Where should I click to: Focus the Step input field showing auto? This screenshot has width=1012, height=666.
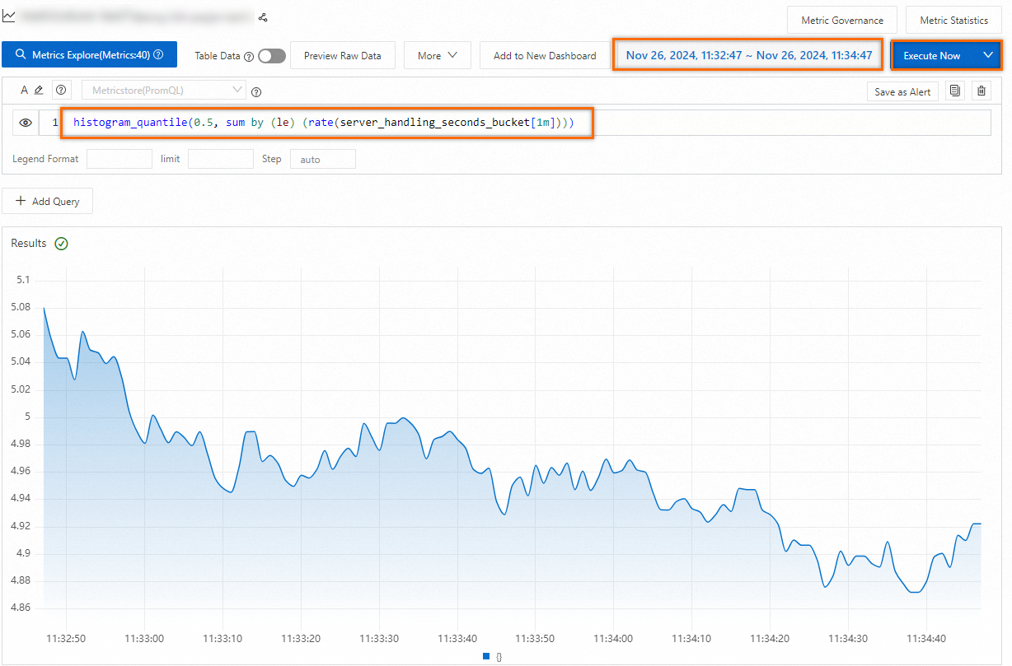(x=323, y=159)
